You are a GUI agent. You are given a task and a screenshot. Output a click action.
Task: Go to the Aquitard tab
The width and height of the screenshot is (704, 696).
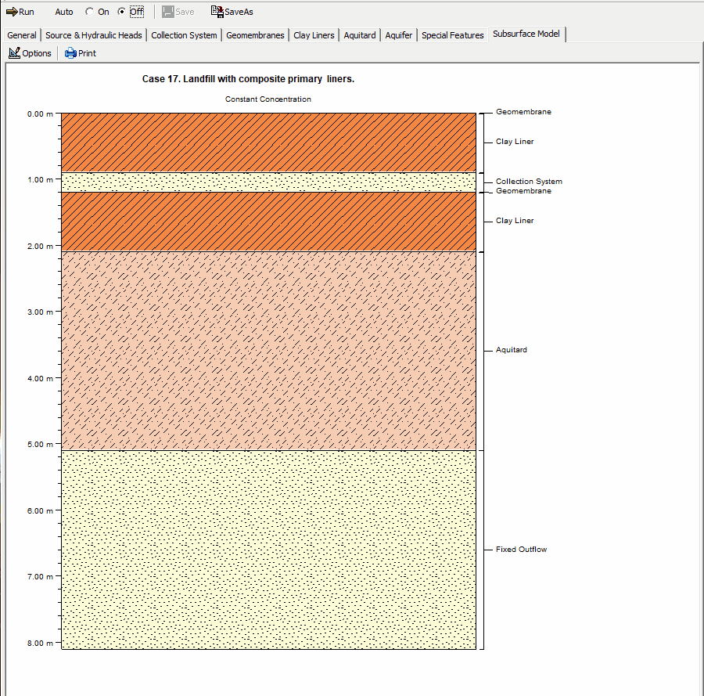tap(360, 35)
